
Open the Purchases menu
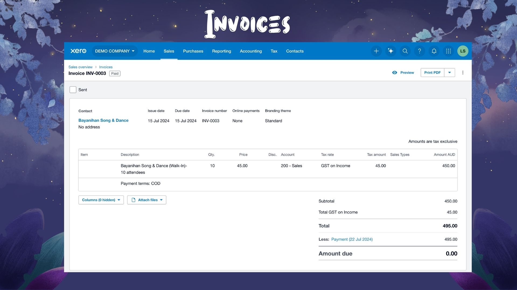click(193, 51)
